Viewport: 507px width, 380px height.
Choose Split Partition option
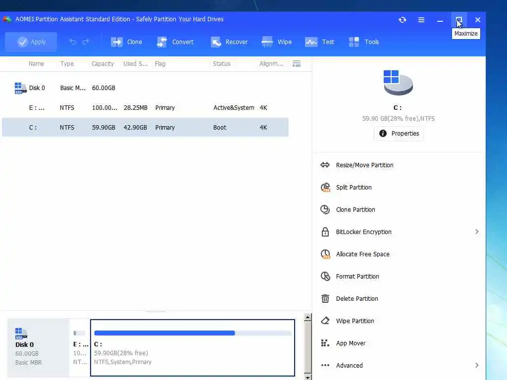(354, 188)
